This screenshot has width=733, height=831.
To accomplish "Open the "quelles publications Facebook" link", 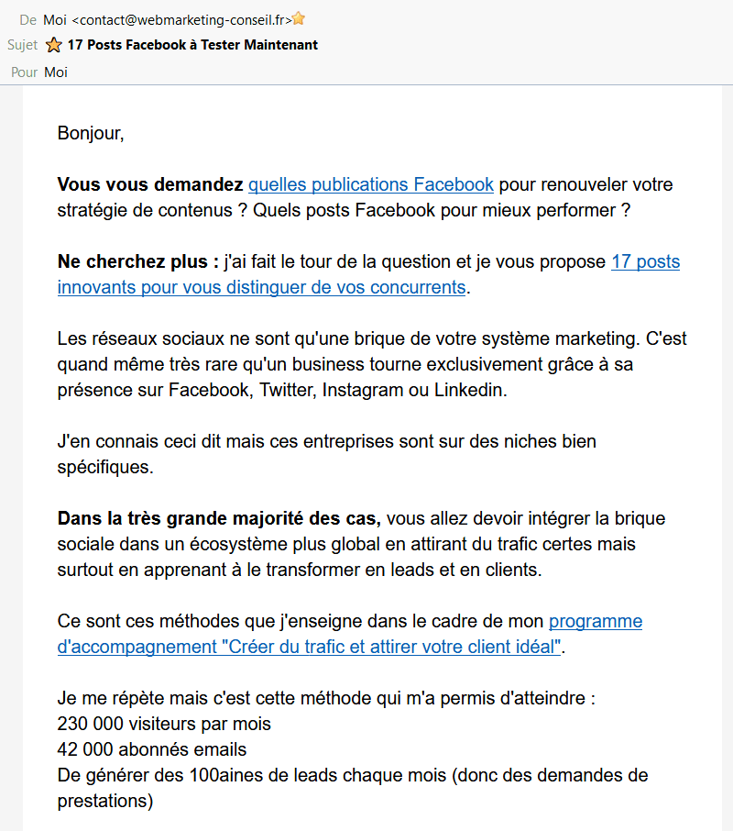I will point(371,184).
